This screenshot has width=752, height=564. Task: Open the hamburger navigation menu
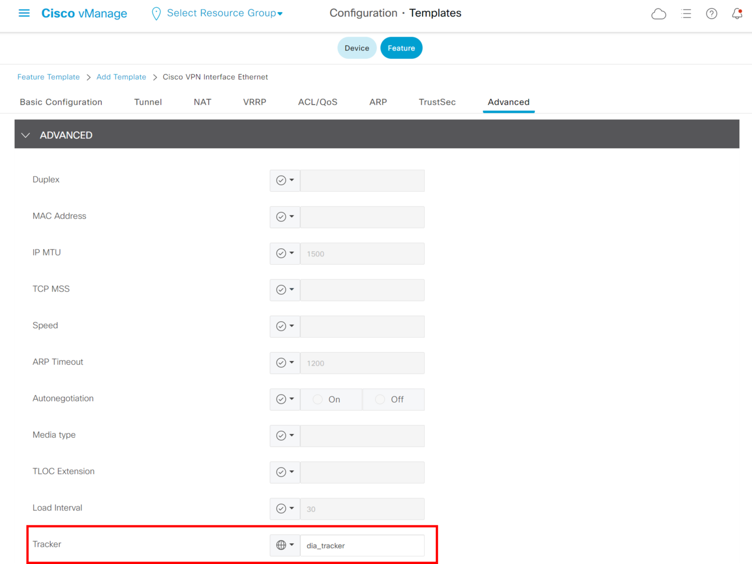coord(23,13)
